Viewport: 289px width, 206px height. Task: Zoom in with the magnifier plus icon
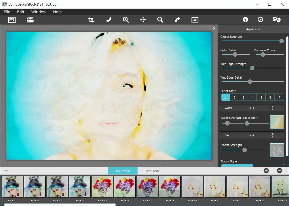[126, 20]
